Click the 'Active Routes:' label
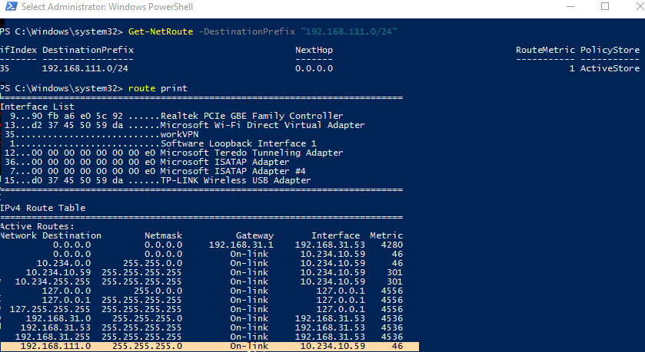The width and height of the screenshot is (645, 352). coord(37,226)
